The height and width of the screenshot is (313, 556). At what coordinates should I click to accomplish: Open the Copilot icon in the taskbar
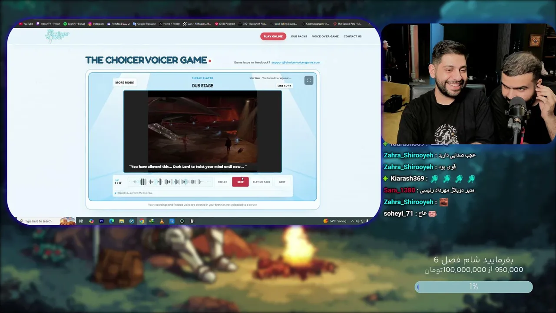pos(91,221)
